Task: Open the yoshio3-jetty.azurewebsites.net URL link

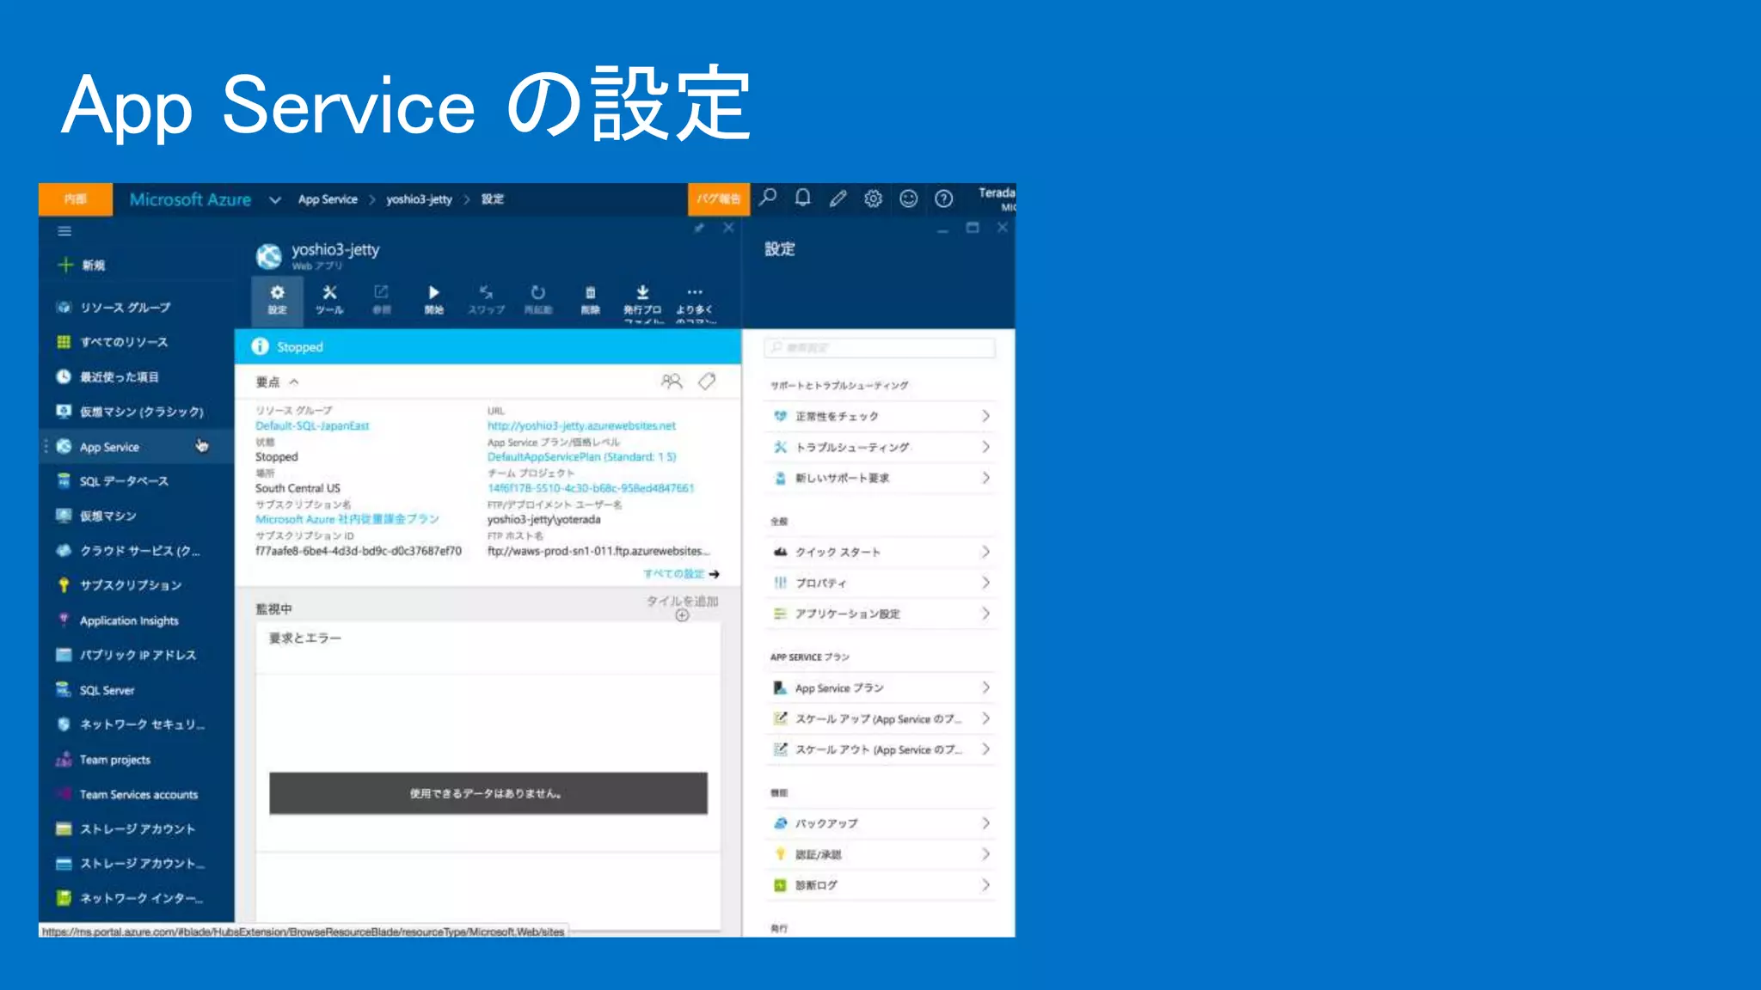Action: (581, 425)
